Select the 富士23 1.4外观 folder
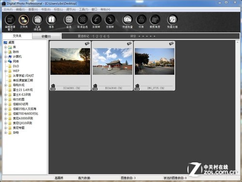Image resolution: width=242 pixels, height=182 pixels. pos(23,90)
